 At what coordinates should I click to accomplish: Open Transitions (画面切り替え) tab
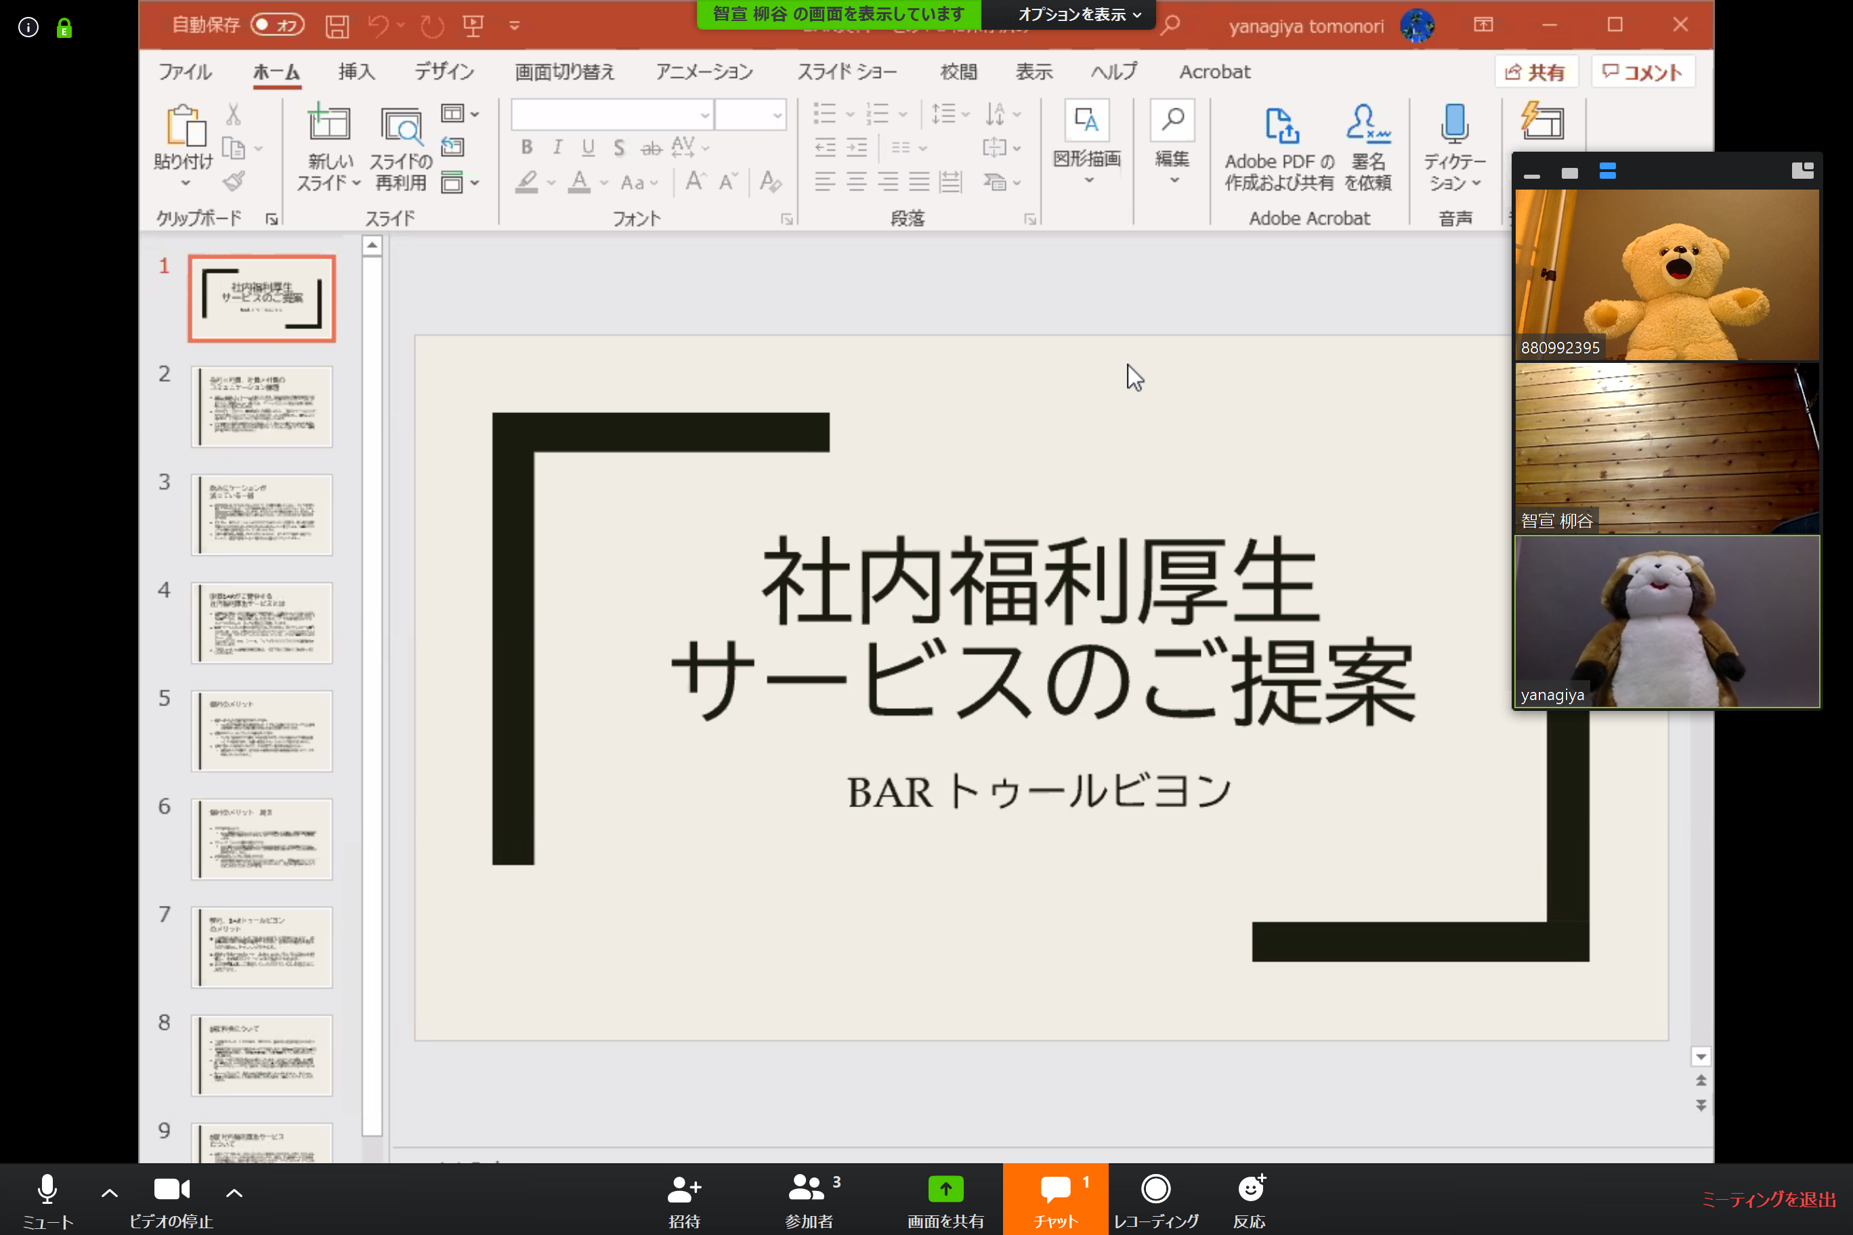point(564,72)
